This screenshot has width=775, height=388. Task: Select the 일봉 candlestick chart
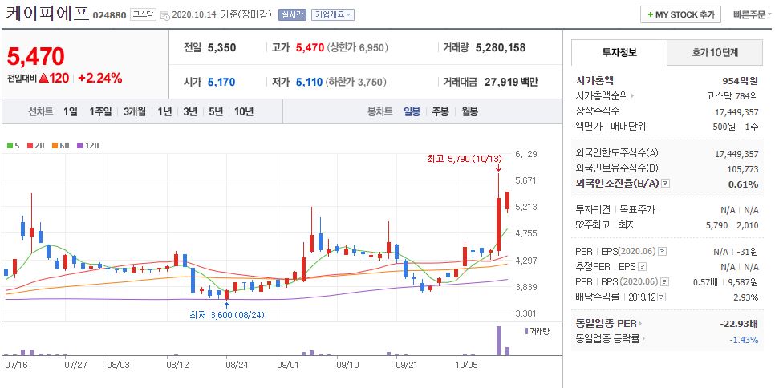tap(412, 111)
